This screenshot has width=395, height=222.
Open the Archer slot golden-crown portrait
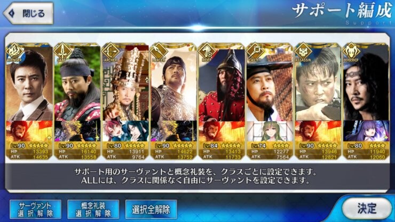(x=125, y=83)
